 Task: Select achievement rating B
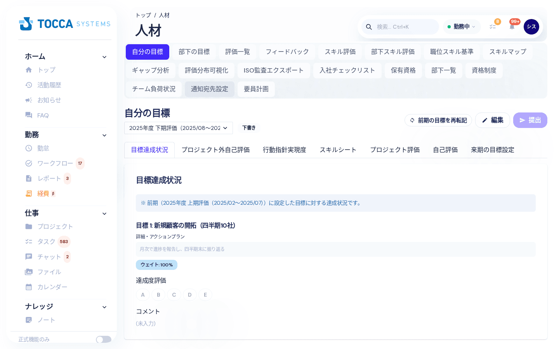(x=158, y=295)
